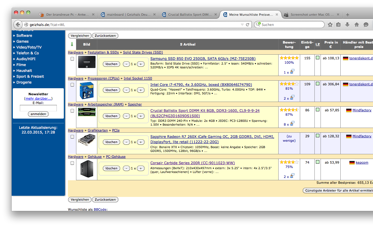373x227 pixels.
Task: Click the Intel Core i7 box thumbnail
Action: 87,91
